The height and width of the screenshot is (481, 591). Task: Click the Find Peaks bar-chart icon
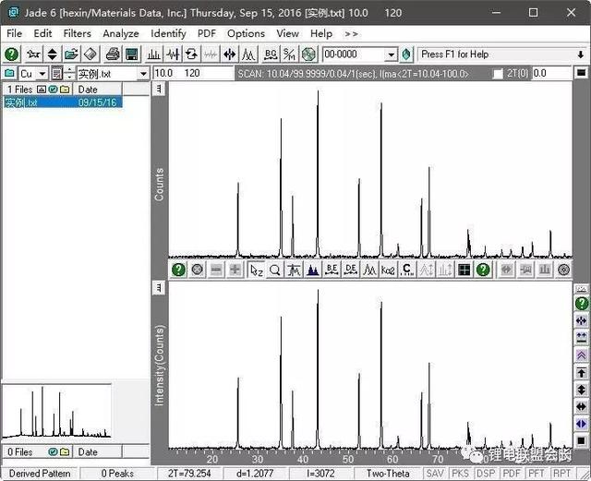[153, 54]
